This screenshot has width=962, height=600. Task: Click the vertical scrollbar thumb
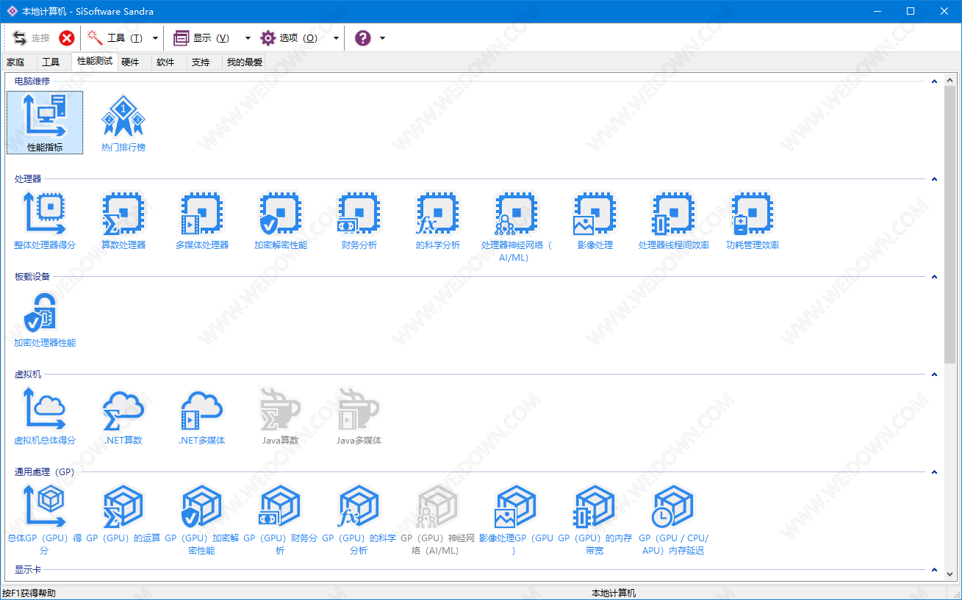click(950, 225)
